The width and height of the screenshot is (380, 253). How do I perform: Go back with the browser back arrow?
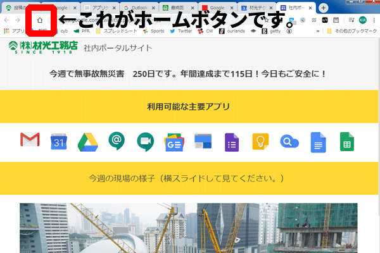7,20
